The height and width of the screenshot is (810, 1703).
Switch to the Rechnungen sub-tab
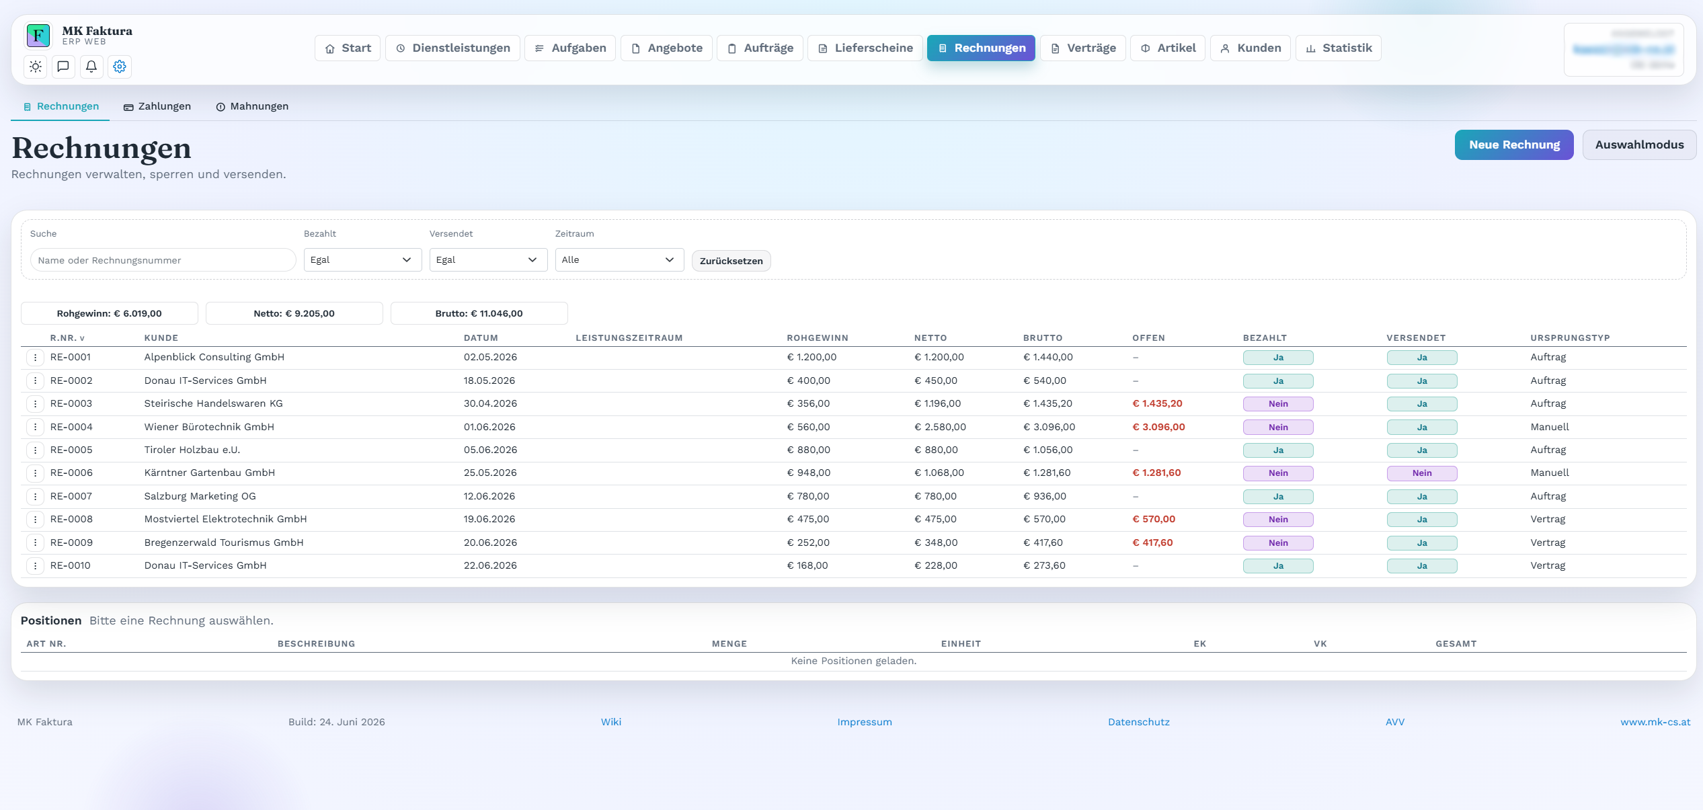coord(61,107)
